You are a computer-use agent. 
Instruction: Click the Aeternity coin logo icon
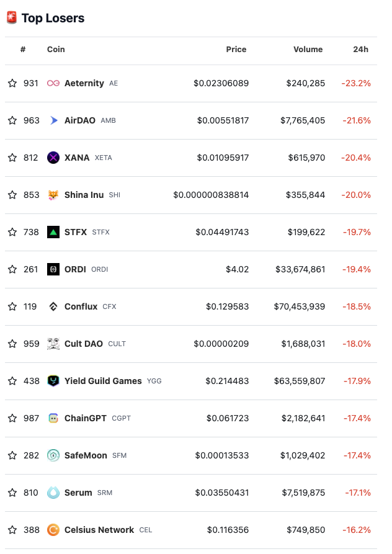pos(53,83)
